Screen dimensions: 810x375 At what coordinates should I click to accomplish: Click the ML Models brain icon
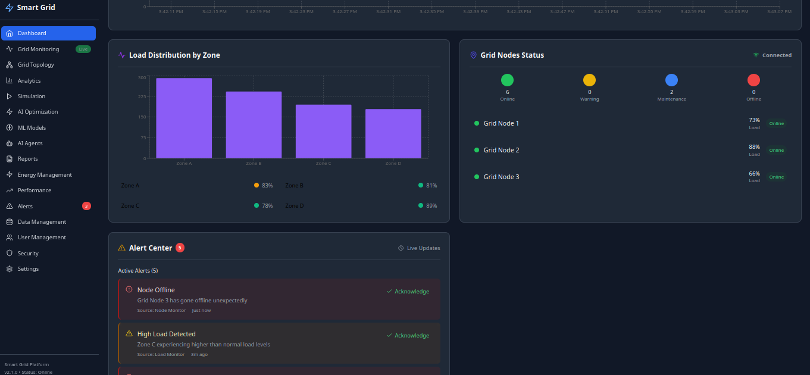(10, 127)
